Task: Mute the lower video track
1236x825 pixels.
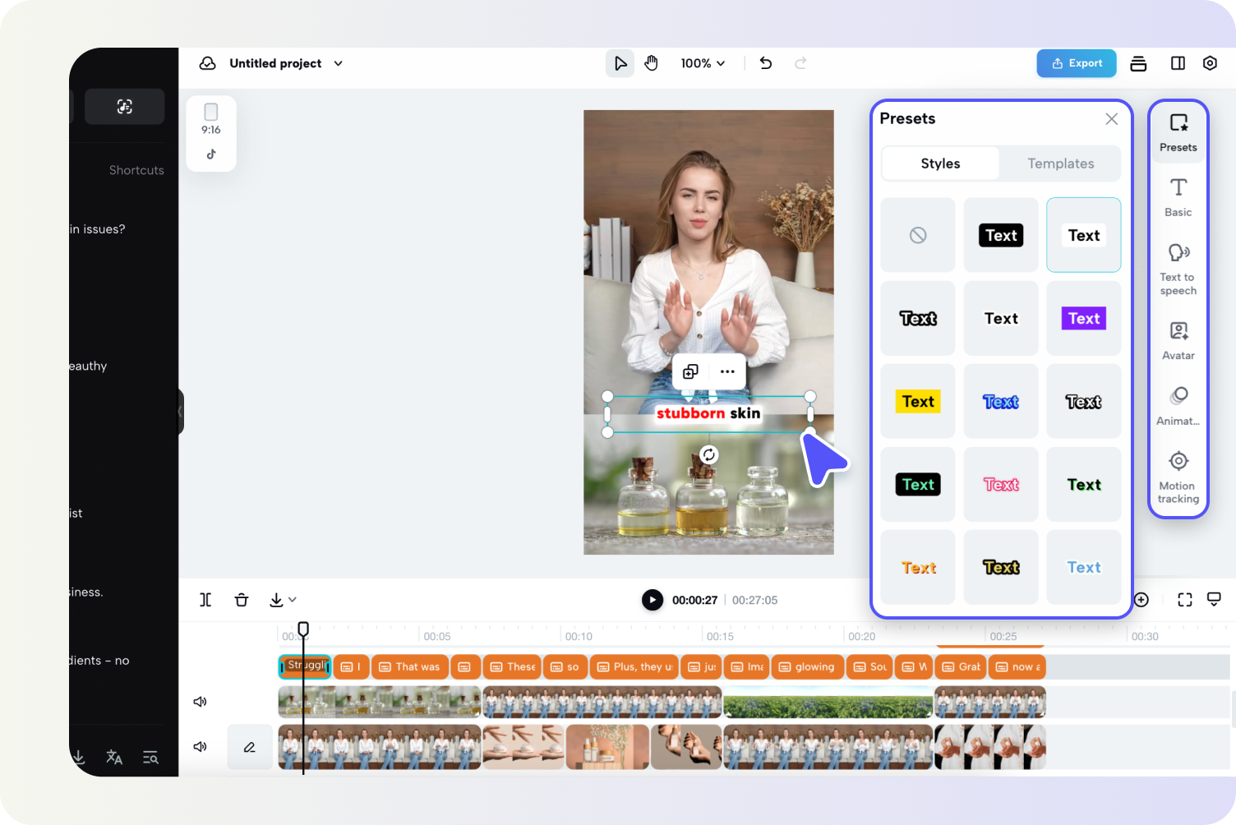Action: coord(200,746)
